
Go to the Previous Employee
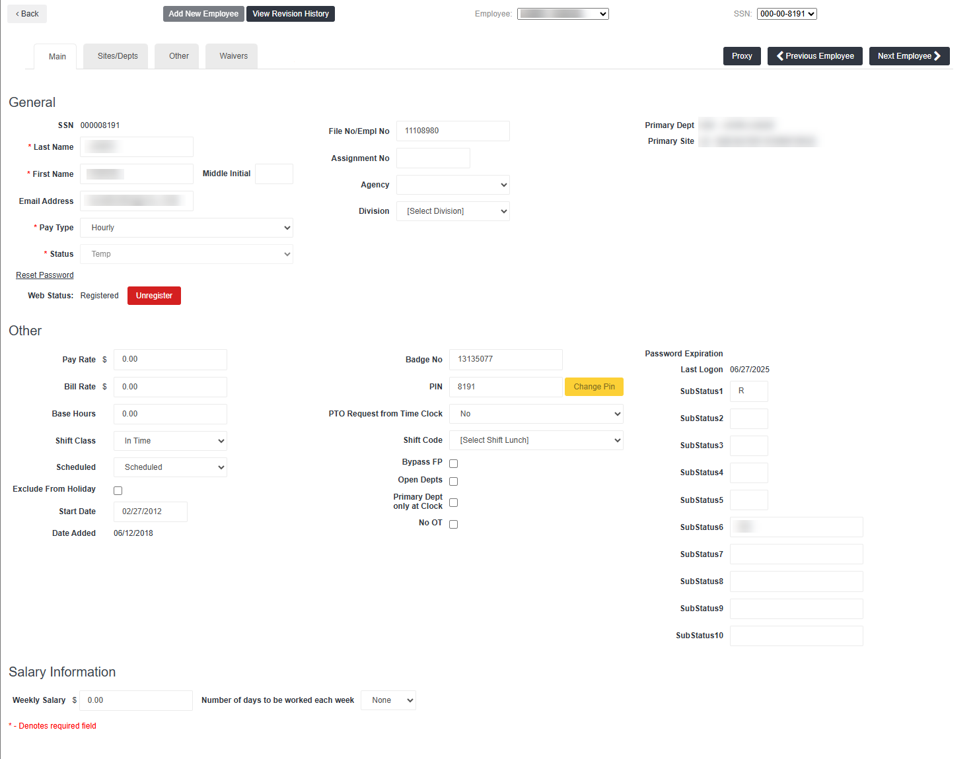814,56
